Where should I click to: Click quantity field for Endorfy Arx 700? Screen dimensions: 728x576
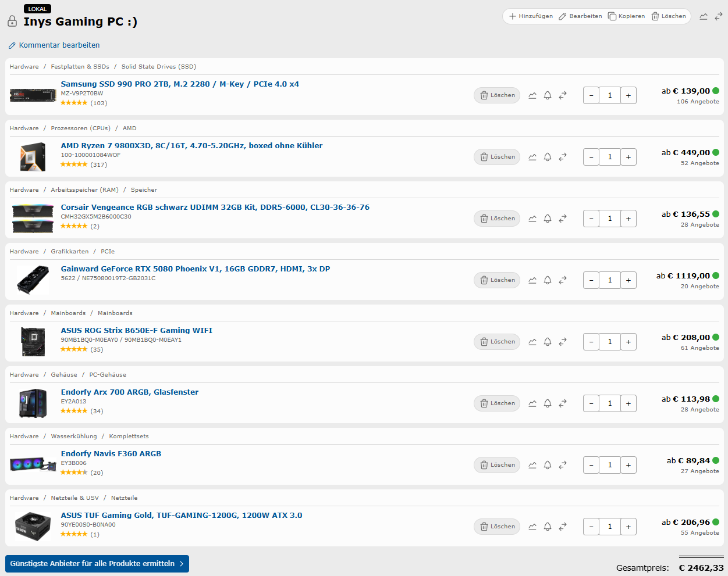click(610, 403)
